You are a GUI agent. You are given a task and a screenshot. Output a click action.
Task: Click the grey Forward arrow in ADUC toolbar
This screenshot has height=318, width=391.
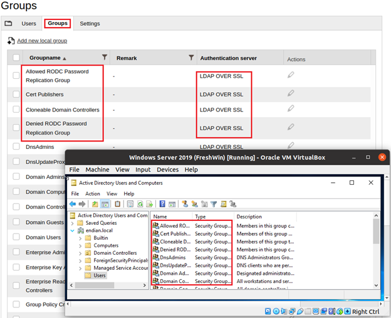pos(82,204)
